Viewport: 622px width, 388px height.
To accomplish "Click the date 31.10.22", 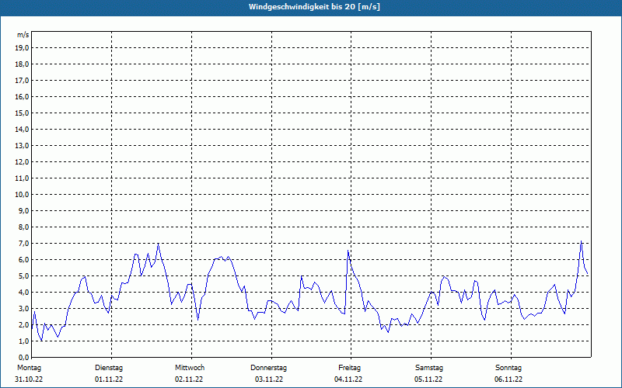I will (29, 379).
